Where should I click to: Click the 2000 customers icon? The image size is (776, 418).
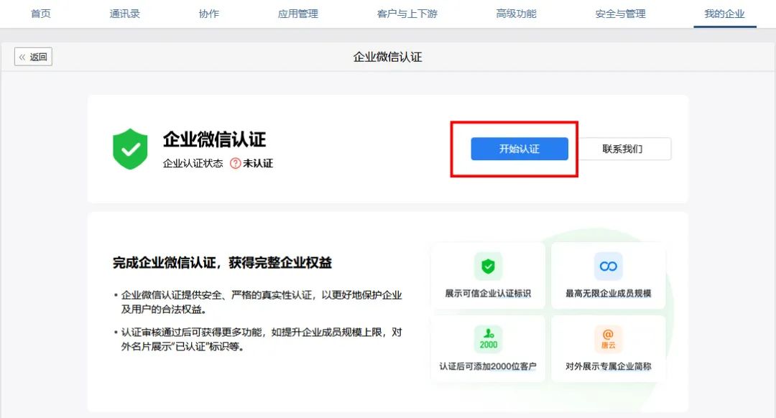(488, 339)
